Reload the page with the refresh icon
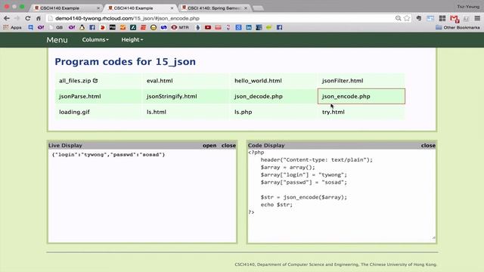484x272 pixels. coord(28,18)
